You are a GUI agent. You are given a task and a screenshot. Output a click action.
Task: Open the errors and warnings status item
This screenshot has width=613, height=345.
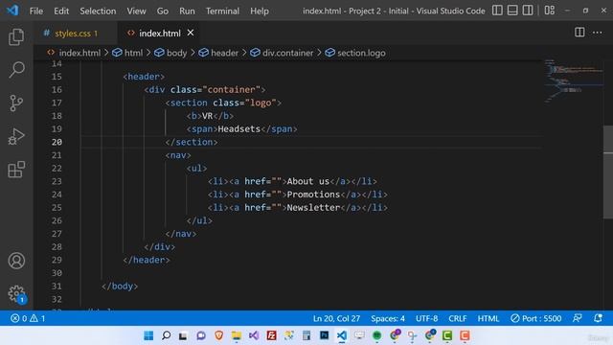coord(28,318)
